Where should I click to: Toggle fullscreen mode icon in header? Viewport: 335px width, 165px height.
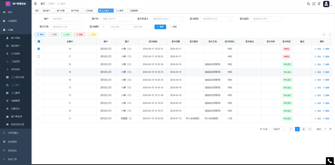(x=314, y=4)
